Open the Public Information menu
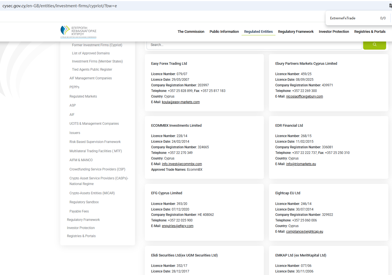Image resolution: width=392 pixels, height=275 pixels. pyautogui.click(x=224, y=32)
